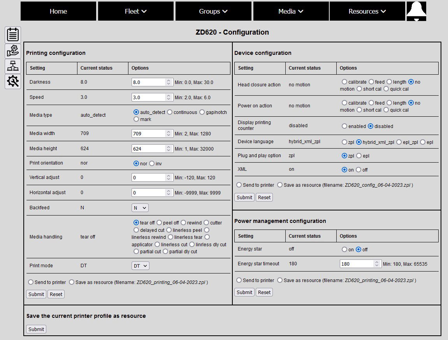Image resolution: width=448 pixels, height=340 pixels.
Task: Submit the Device configuration form
Action: coord(244,197)
